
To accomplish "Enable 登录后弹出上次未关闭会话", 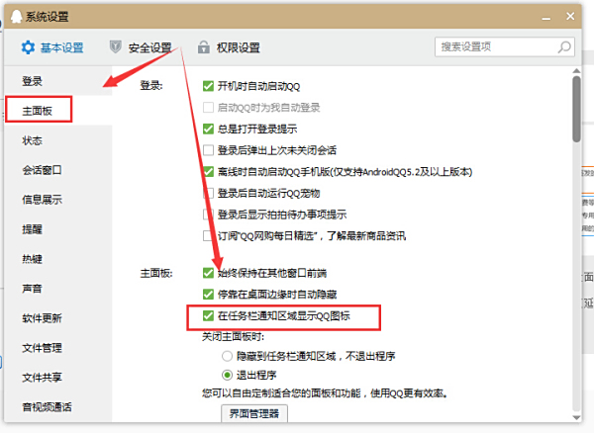I will click(208, 150).
